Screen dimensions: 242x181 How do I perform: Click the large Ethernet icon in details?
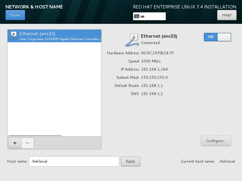[132, 40]
